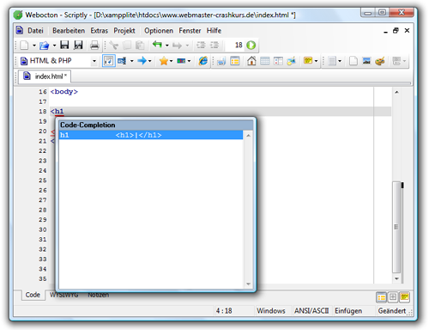Click the blank document icon in second toolbar
The height and width of the screenshot is (330, 429).
coord(353,61)
